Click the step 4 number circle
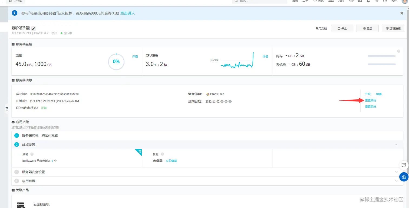 (x=17, y=181)
